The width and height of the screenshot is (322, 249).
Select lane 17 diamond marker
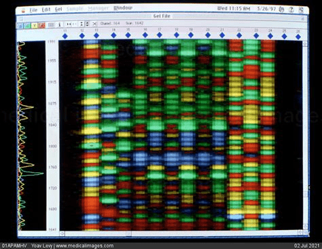160,35
